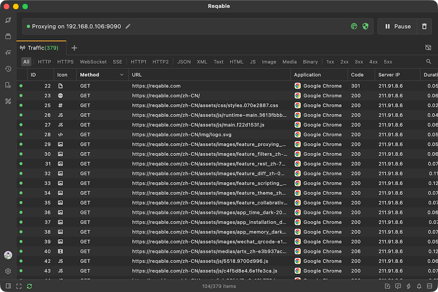This screenshot has width=438, height=292.
Task: Expand the Method column dropdown arrow
Action: [x=122, y=75]
